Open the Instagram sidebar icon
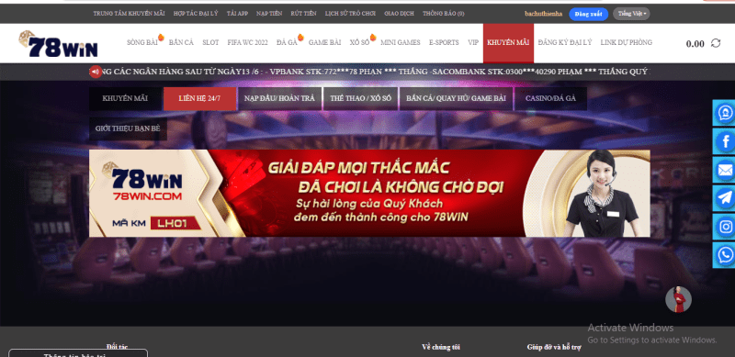 (725, 227)
